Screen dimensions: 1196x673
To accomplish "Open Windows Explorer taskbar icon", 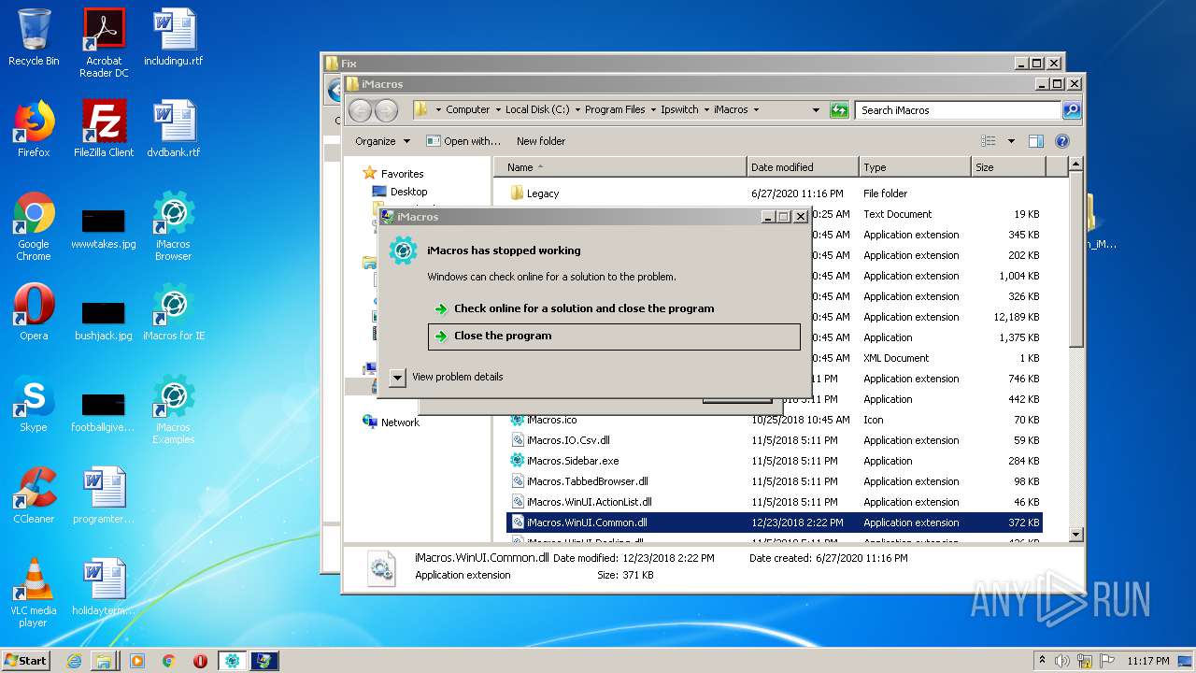I will [105, 661].
